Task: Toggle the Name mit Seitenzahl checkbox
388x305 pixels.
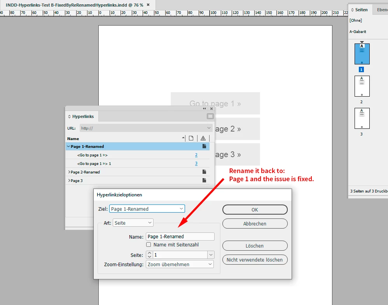Action: tap(149, 244)
